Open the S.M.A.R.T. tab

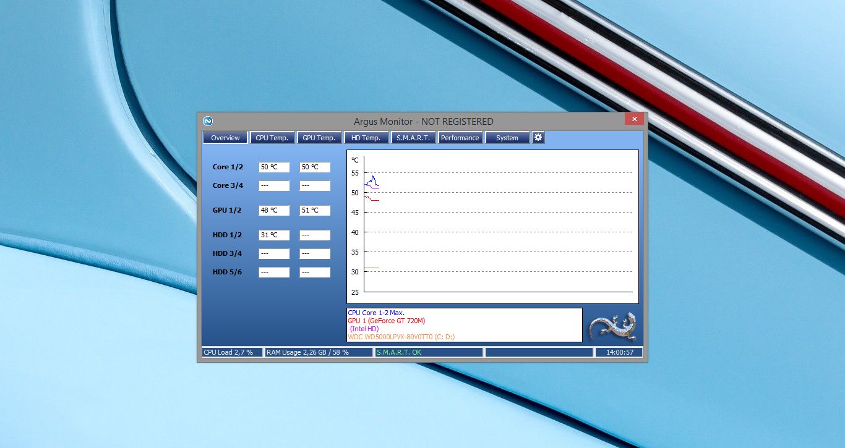tap(413, 138)
